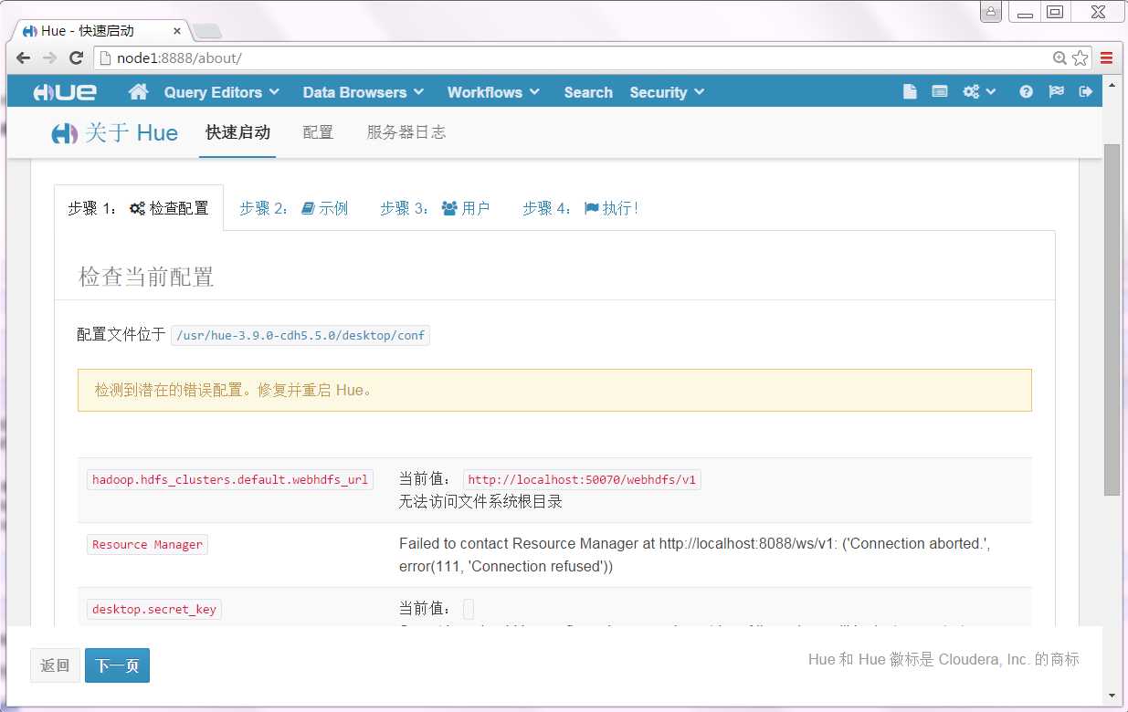1128x712 pixels.
Task: Click the http://localhost:50070/webhdfs/v1 value
Action: click(x=582, y=479)
